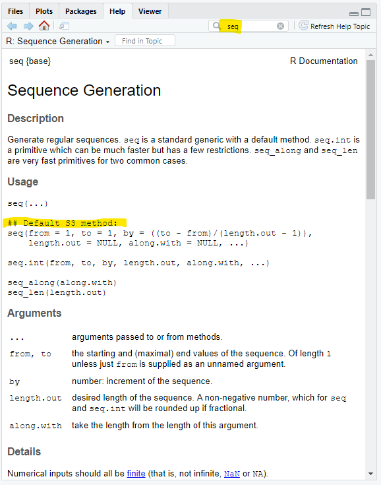The height and width of the screenshot is (485, 381).
Task: Follow the finite hyperlink
Action: (x=136, y=474)
